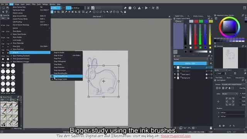Click the transform pivot point on canvas

pos(103,81)
